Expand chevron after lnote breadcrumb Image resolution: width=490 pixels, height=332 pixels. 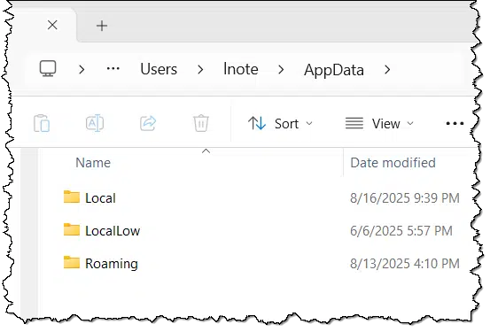(x=281, y=69)
